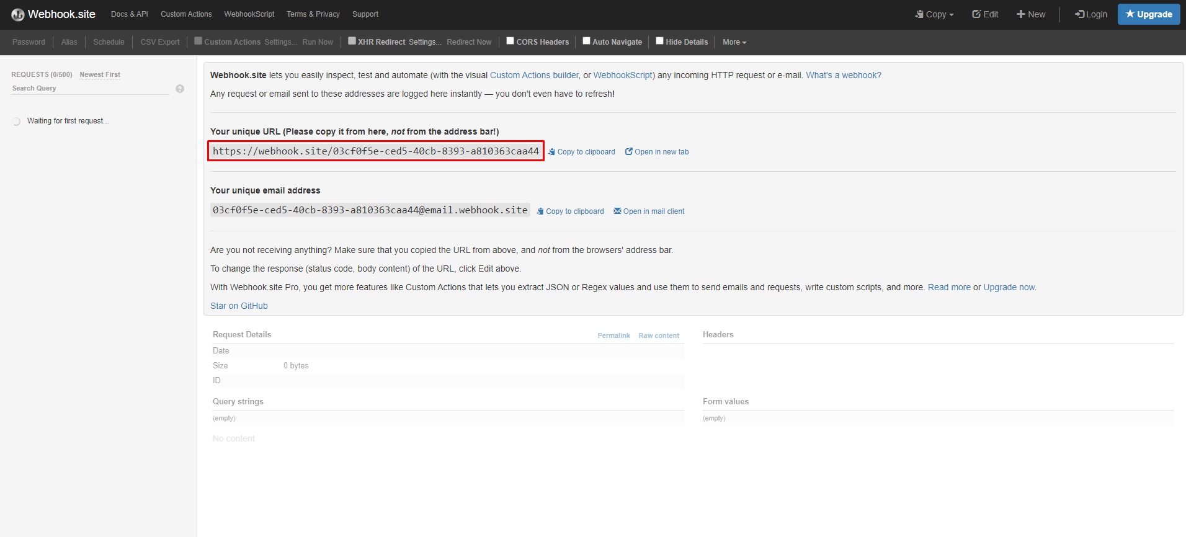
Task: View the Raw content link
Action: pos(659,335)
